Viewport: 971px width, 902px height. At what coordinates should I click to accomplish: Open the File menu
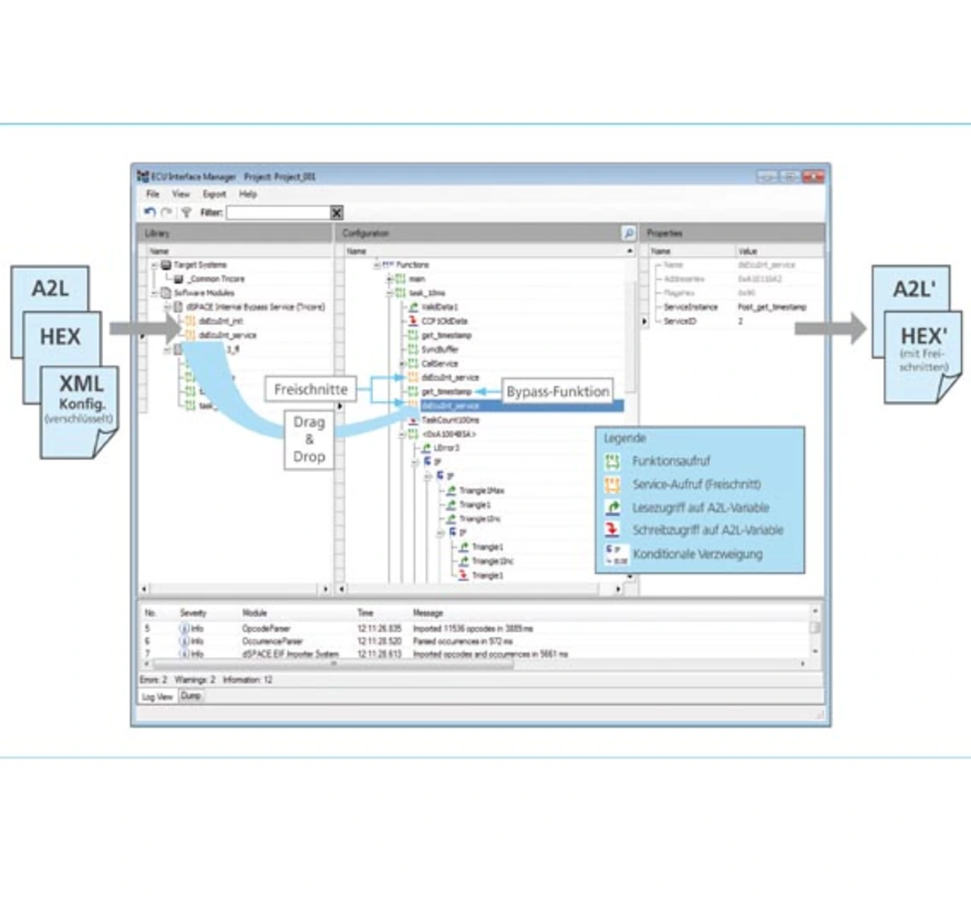coord(152,195)
